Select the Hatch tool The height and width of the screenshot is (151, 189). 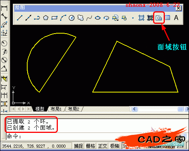141,18
